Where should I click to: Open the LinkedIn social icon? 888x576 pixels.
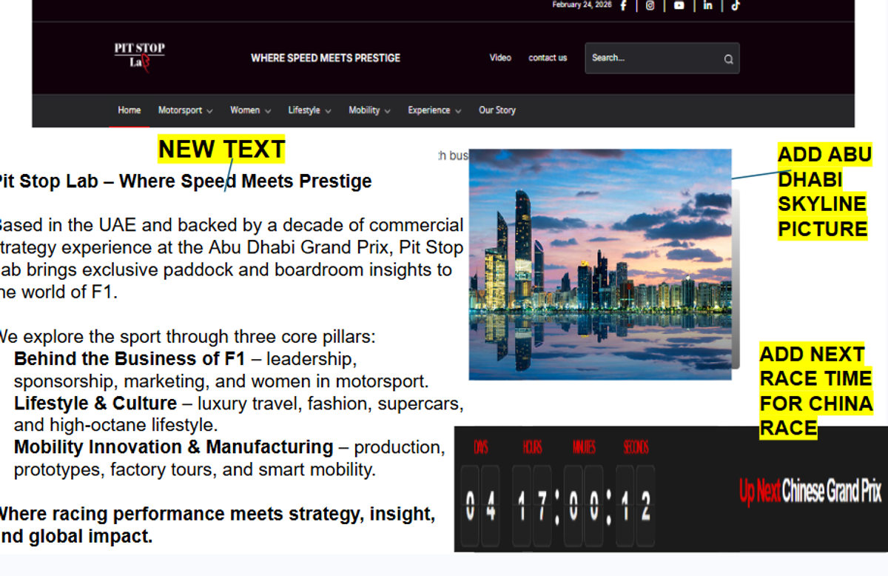(708, 5)
